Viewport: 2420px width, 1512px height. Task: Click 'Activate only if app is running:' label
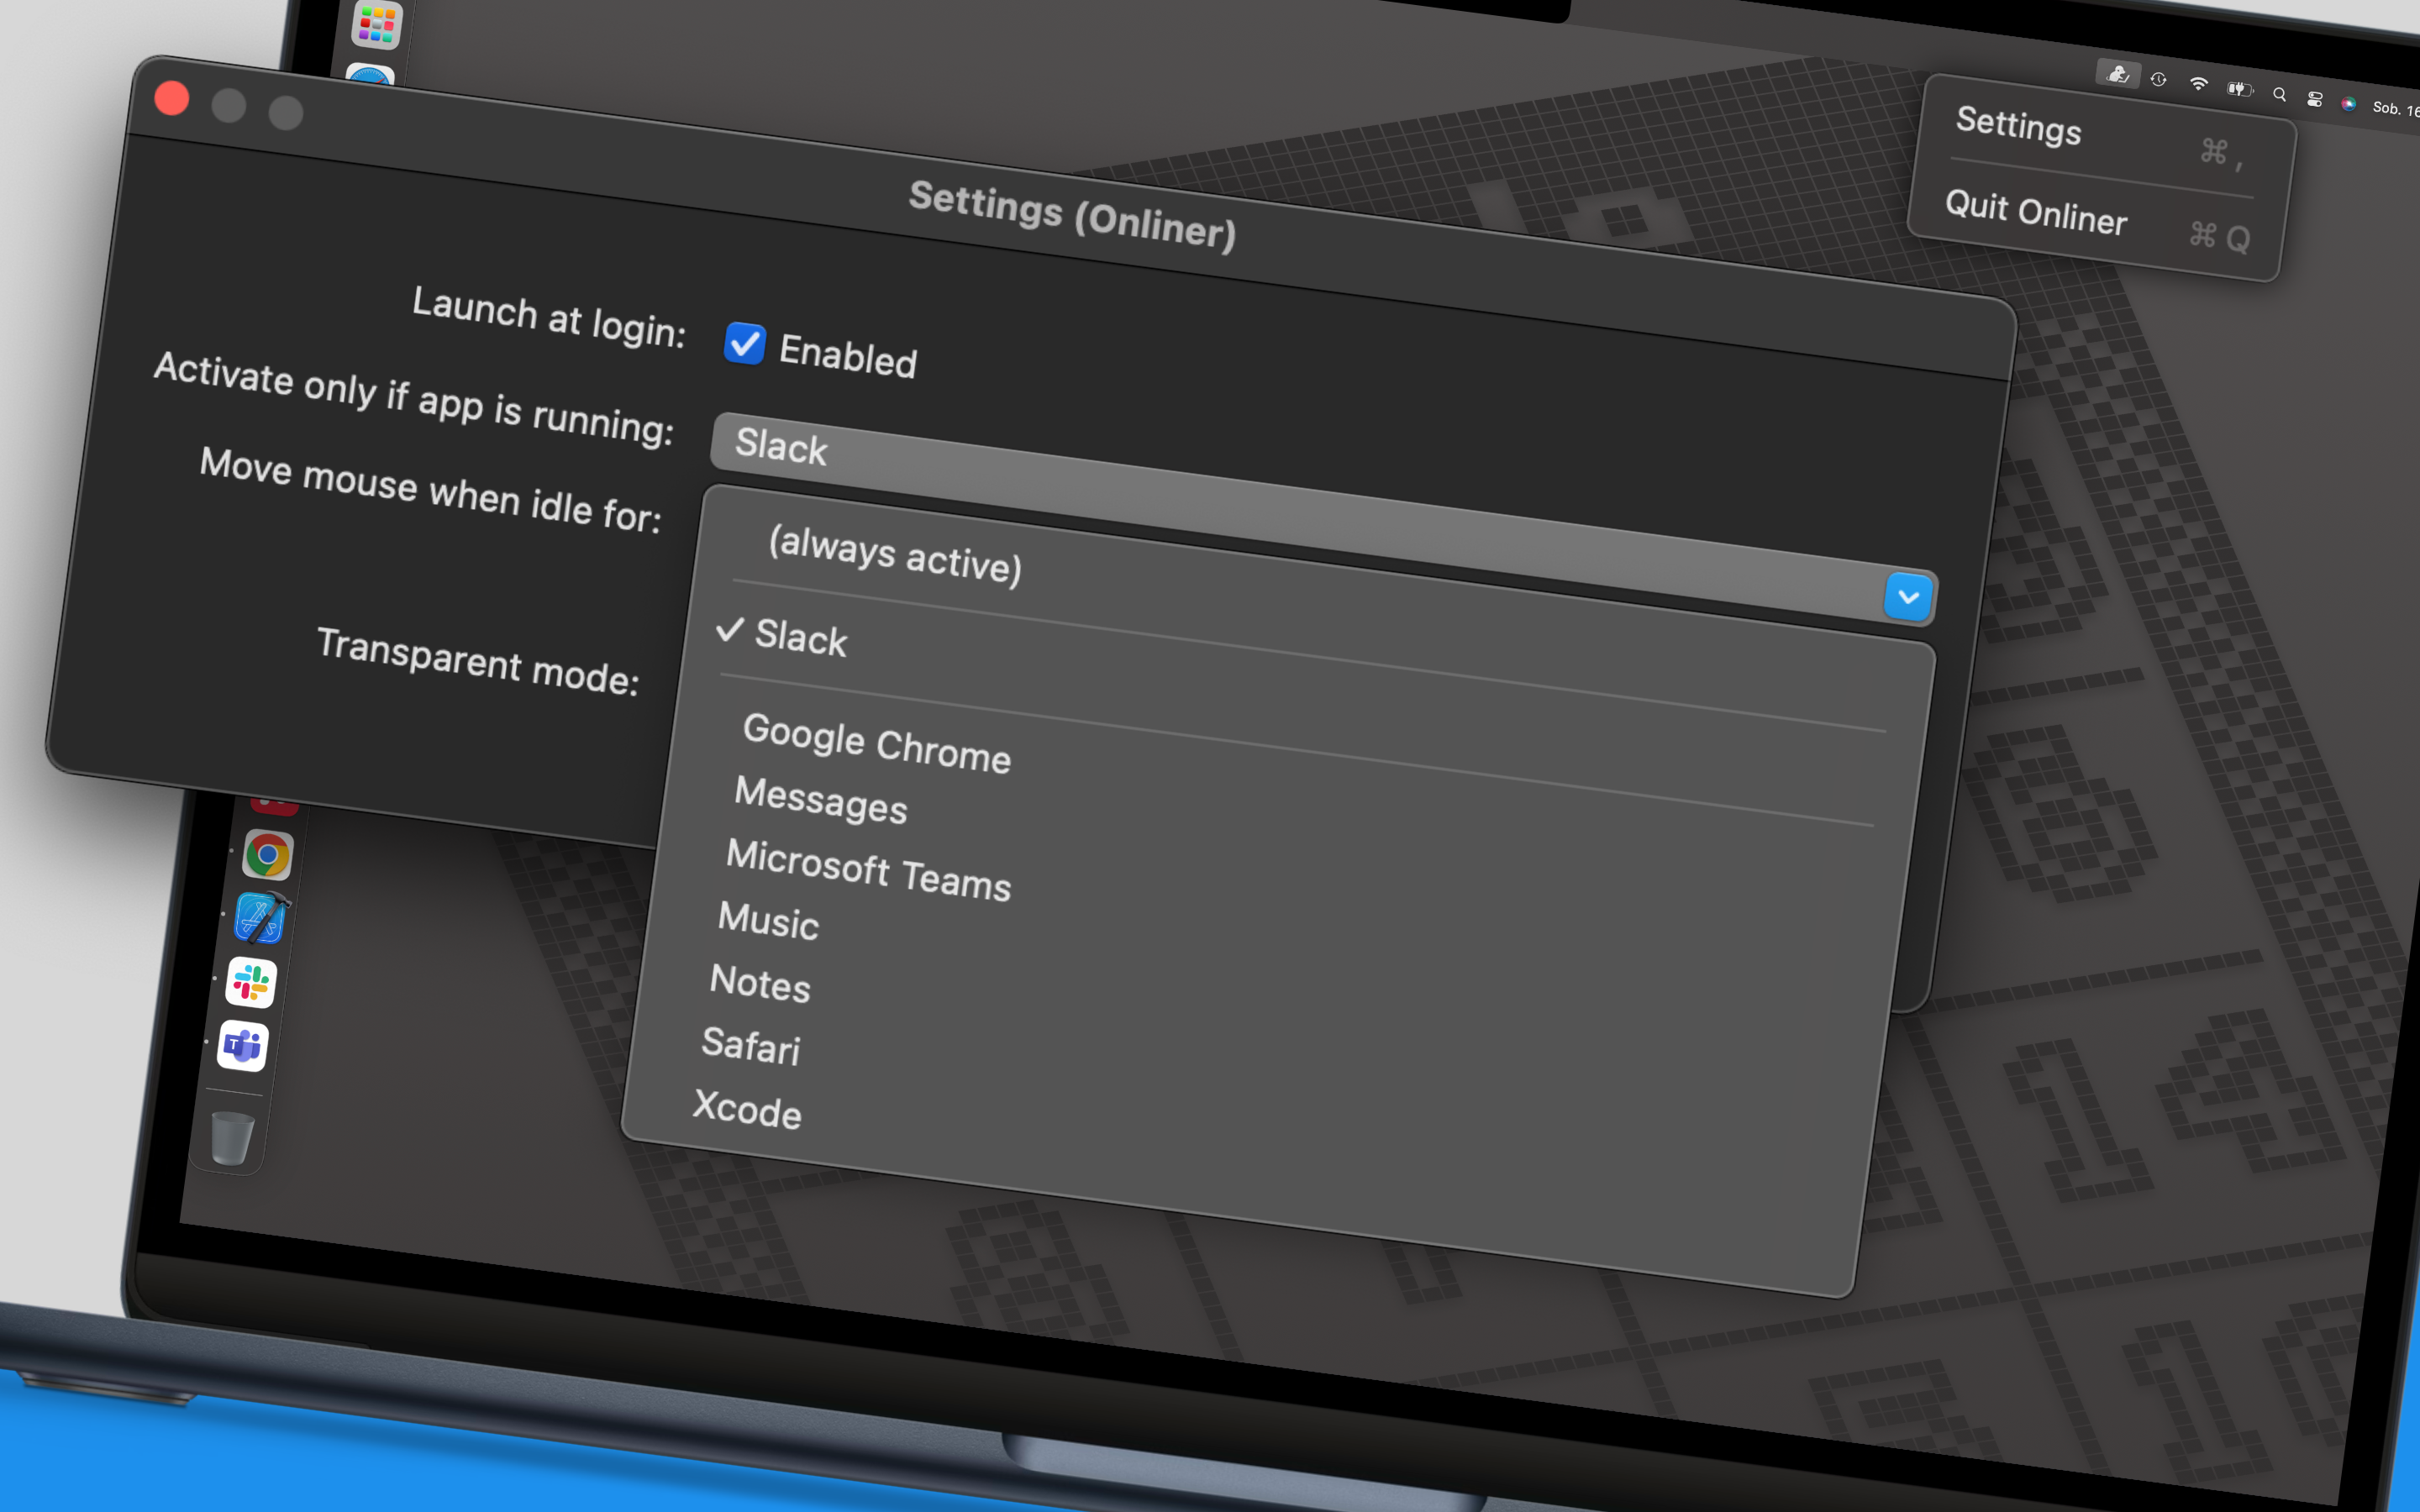(x=414, y=399)
